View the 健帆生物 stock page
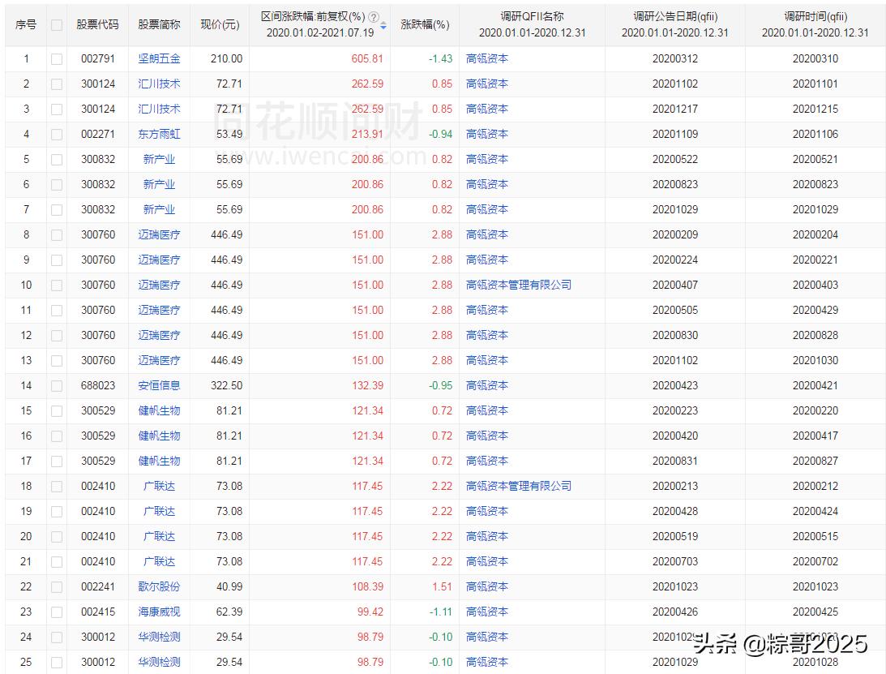Screen dimensions: 886x674 (159, 410)
